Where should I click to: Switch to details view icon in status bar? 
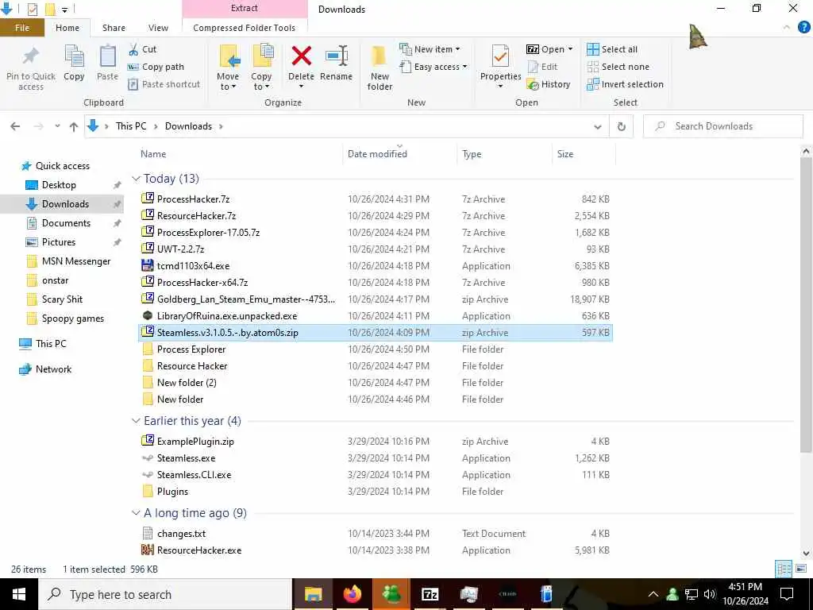click(x=784, y=569)
